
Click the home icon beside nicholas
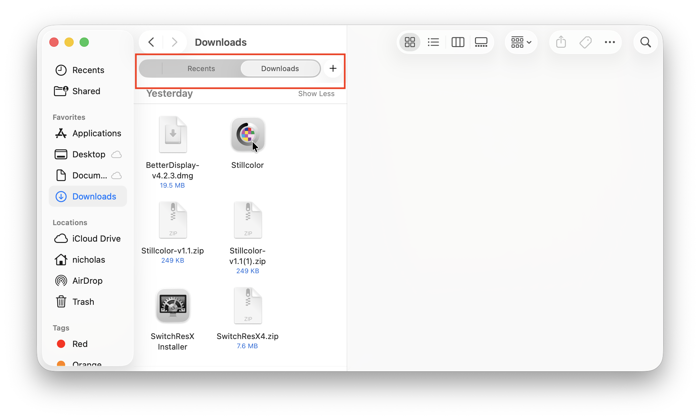(61, 259)
